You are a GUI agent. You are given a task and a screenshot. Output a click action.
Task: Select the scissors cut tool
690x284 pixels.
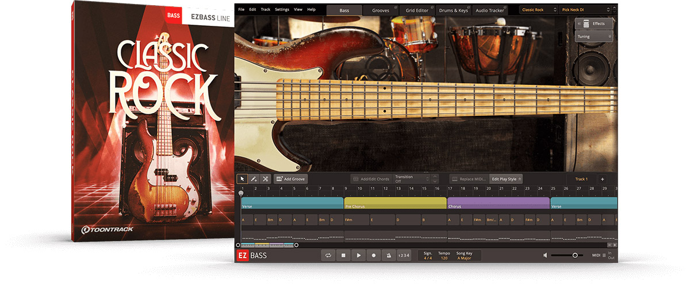265,179
